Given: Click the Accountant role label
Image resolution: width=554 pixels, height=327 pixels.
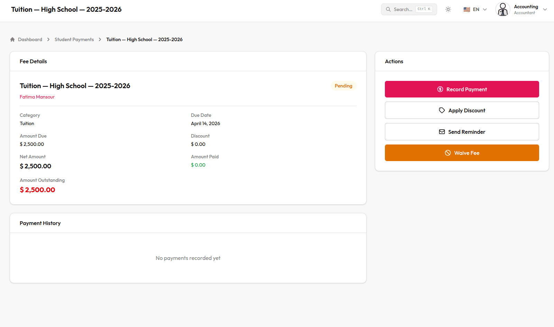Looking at the screenshot, I should (x=524, y=13).
